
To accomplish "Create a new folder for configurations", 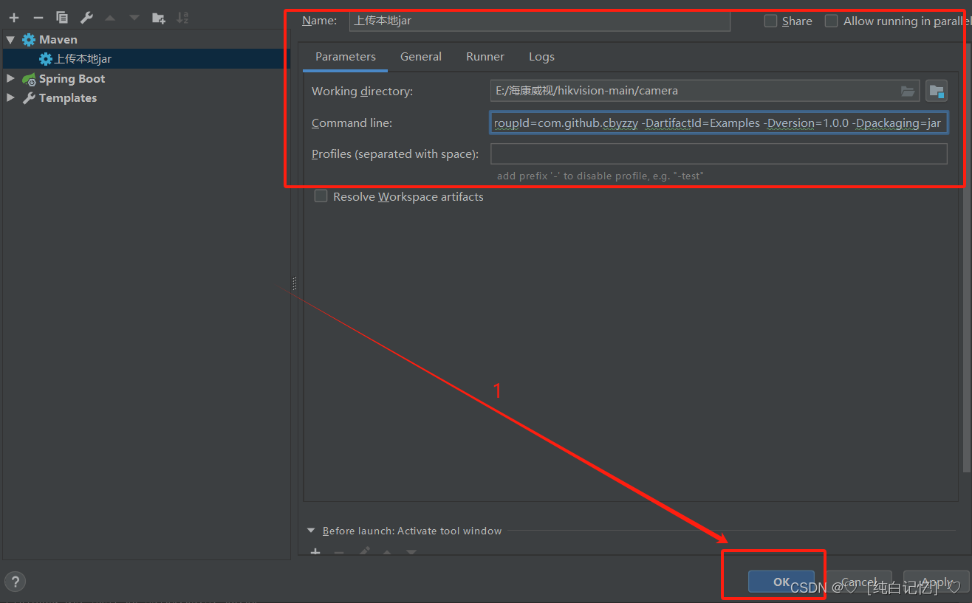I will [x=158, y=17].
